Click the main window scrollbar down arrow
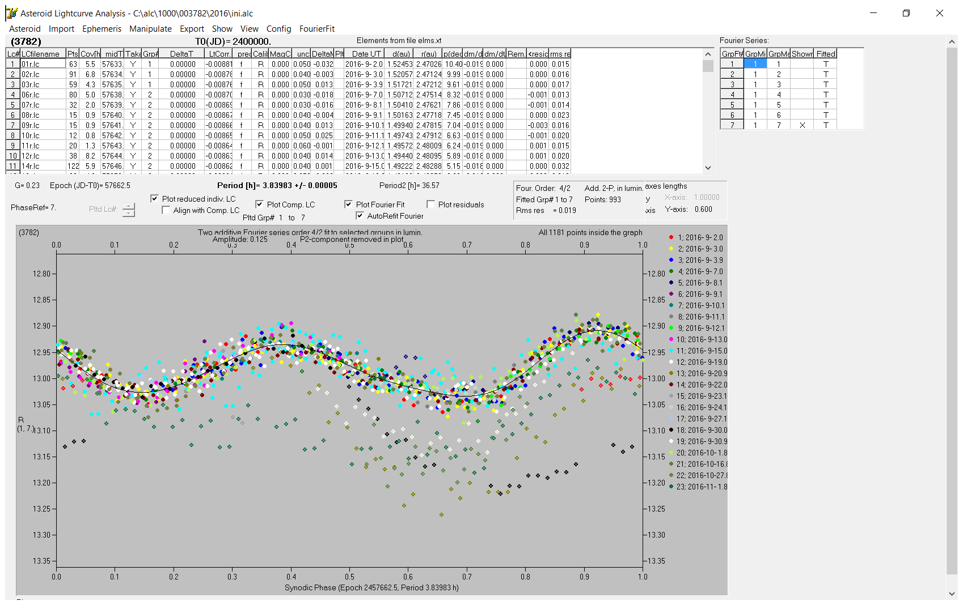Screen dimensions: 963x605 (952, 594)
